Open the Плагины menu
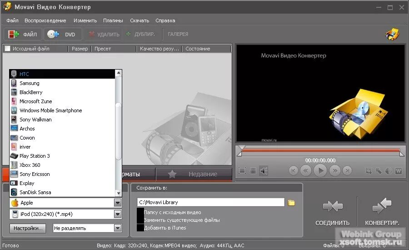409x250 pixels. (x=113, y=20)
